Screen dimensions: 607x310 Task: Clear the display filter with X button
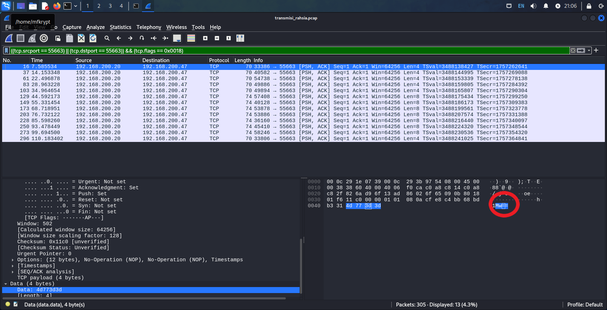coord(573,50)
